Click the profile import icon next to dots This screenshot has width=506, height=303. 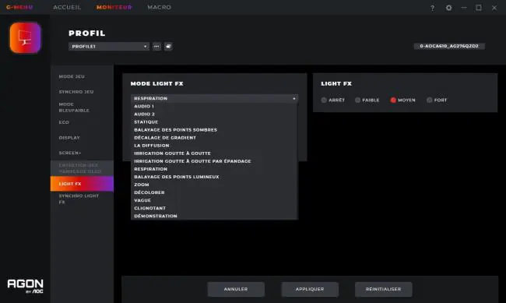tap(168, 47)
